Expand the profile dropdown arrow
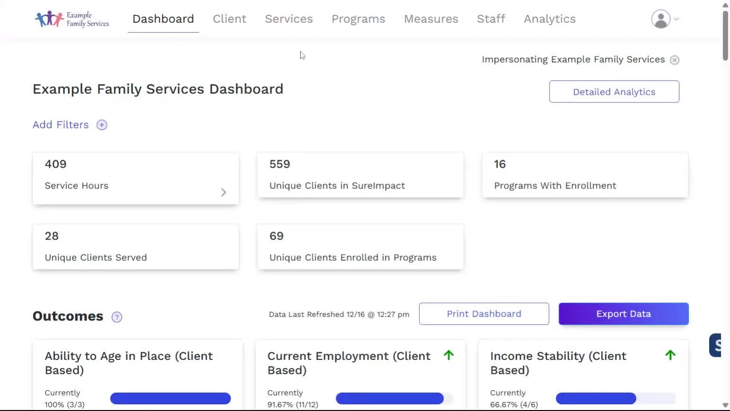The image size is (730, 411). [x=677, y=19]
